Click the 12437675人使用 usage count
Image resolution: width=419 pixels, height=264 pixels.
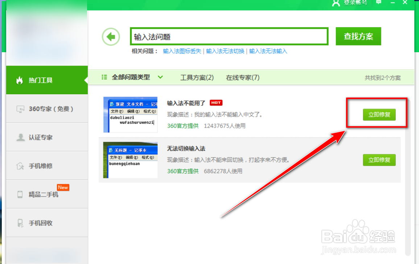[225, 126]
